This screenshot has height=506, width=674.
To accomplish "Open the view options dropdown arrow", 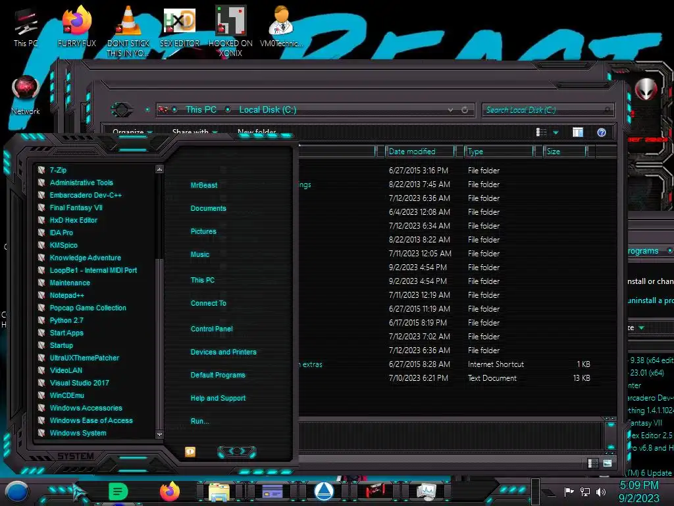I will coord(556,132).
